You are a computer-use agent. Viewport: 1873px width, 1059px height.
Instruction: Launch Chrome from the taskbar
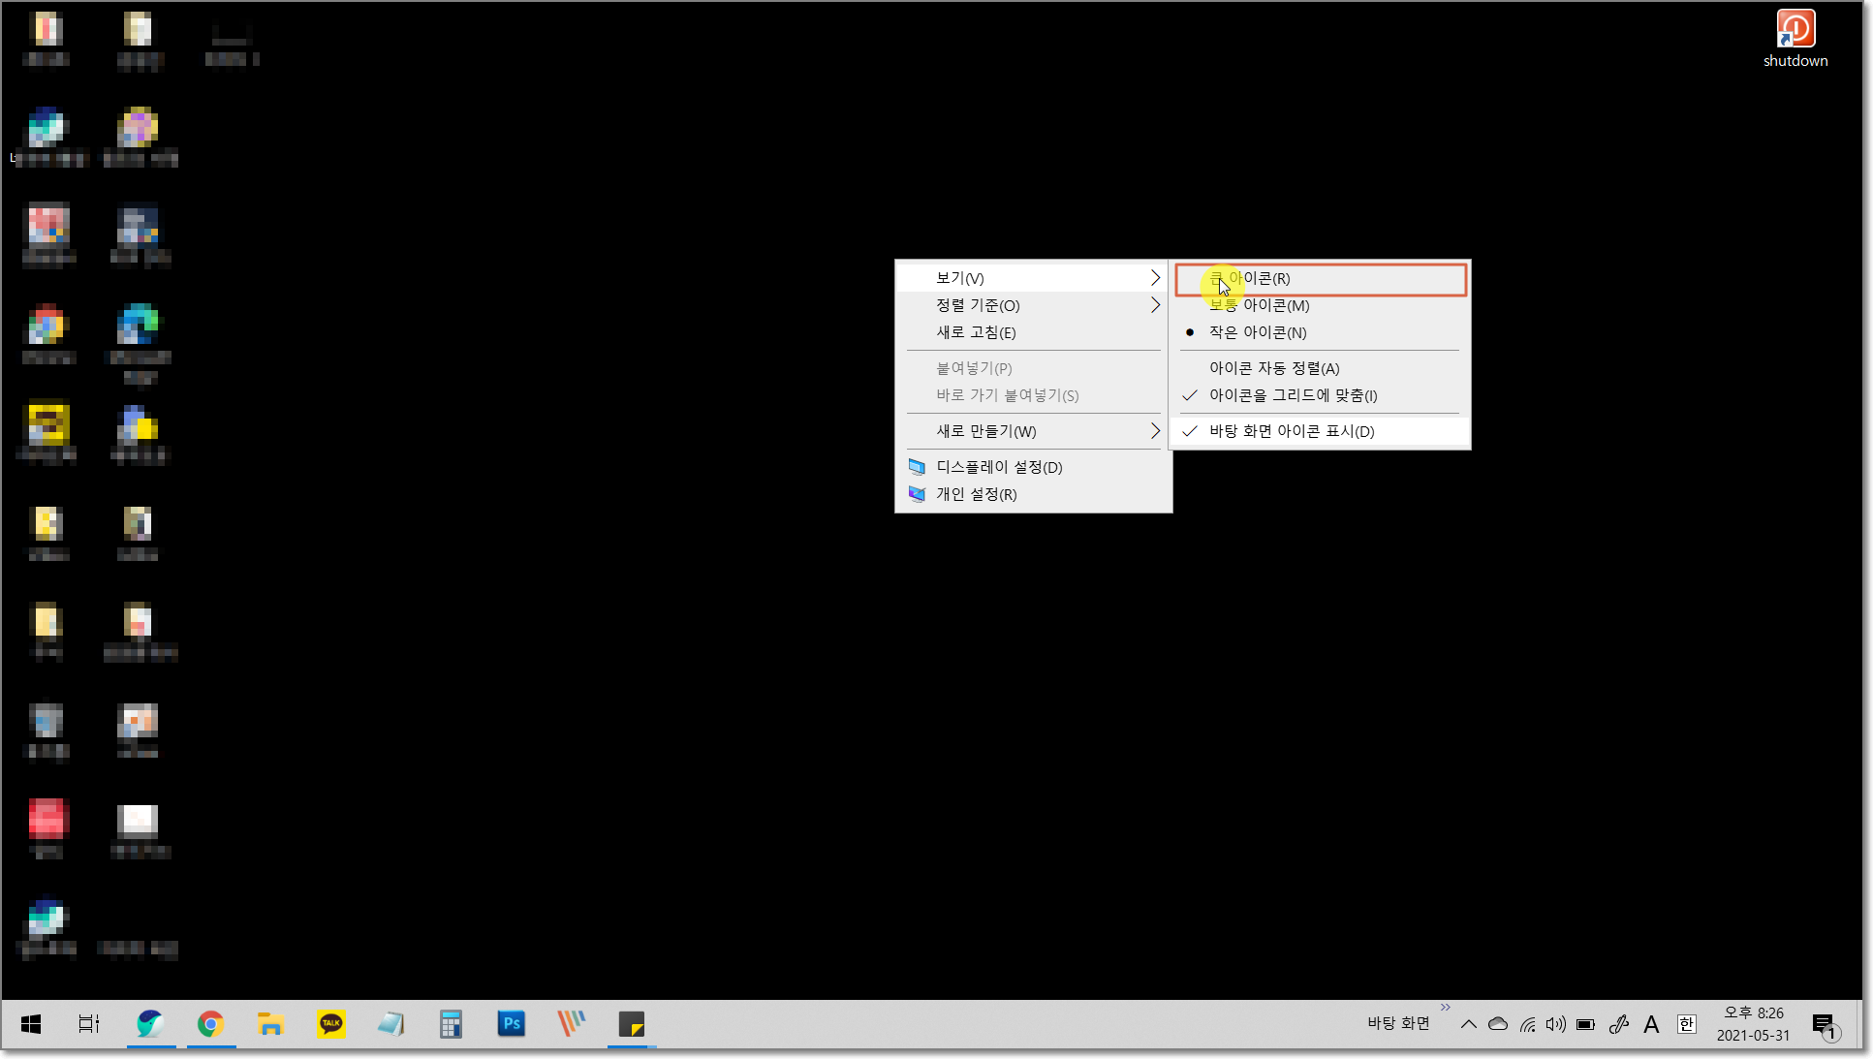(x=210, y=1024)
